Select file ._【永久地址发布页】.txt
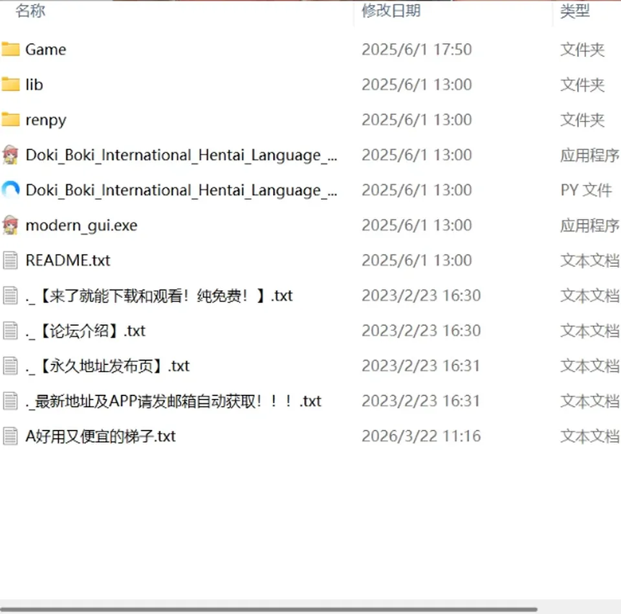The height and width of the screenshot is (614, 621). (x=107, y=366)
